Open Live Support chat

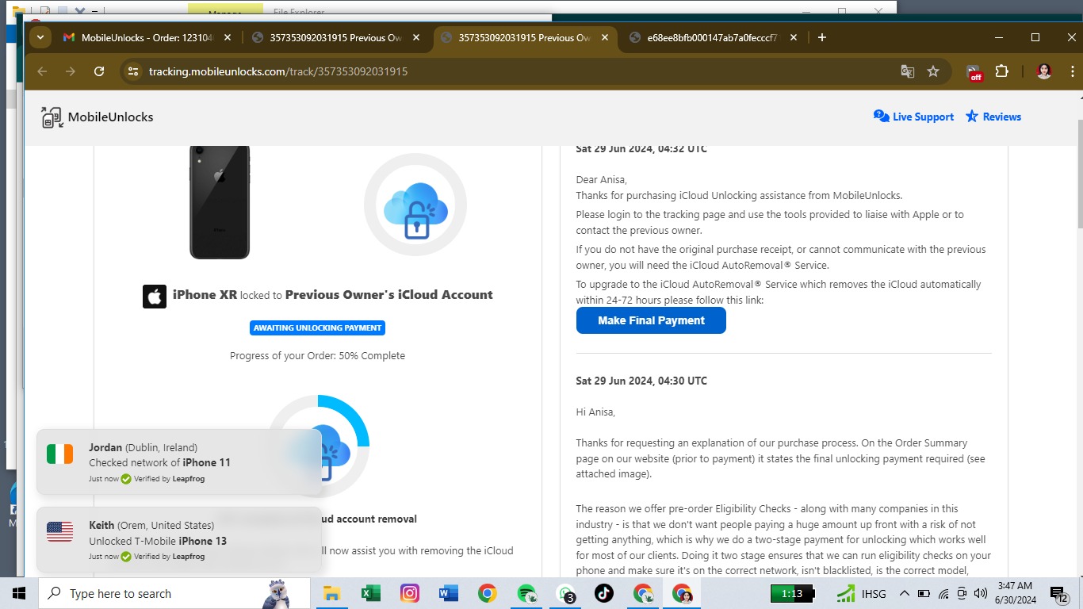pos(913,117)
